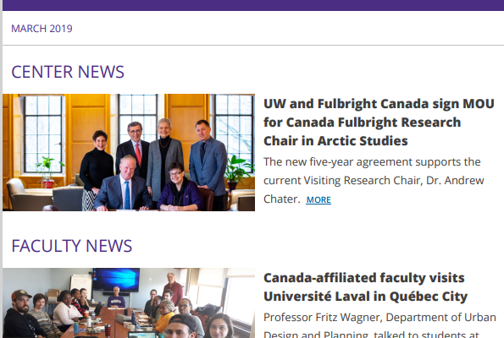Open the MORE link after Chater
The height and width of the screenshot is (338, 504).
318,199
